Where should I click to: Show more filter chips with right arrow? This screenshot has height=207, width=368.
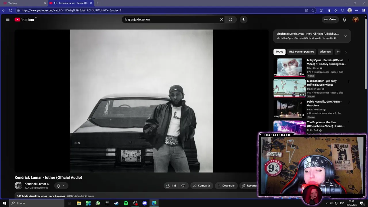pos(346,52)
